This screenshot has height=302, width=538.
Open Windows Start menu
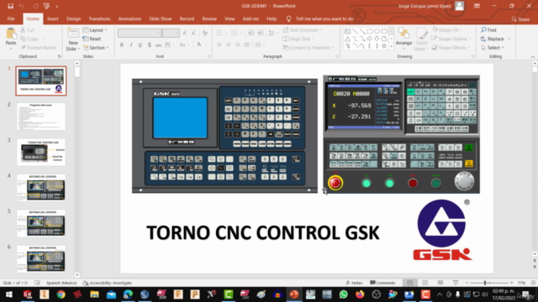click(9, 294)
